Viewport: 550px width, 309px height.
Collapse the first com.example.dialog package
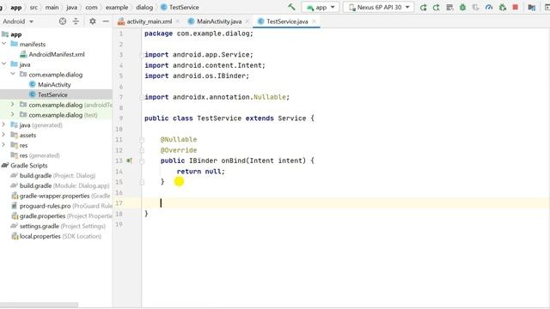13,75
